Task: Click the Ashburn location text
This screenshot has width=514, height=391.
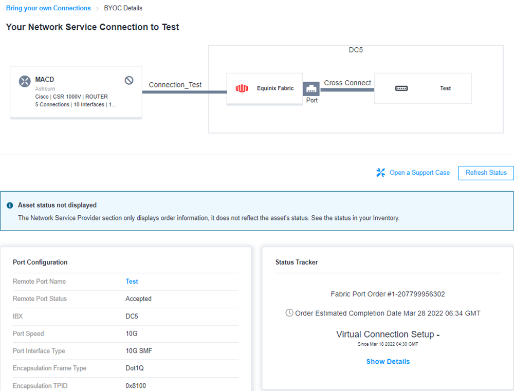Action: click(x=45, y=89)
